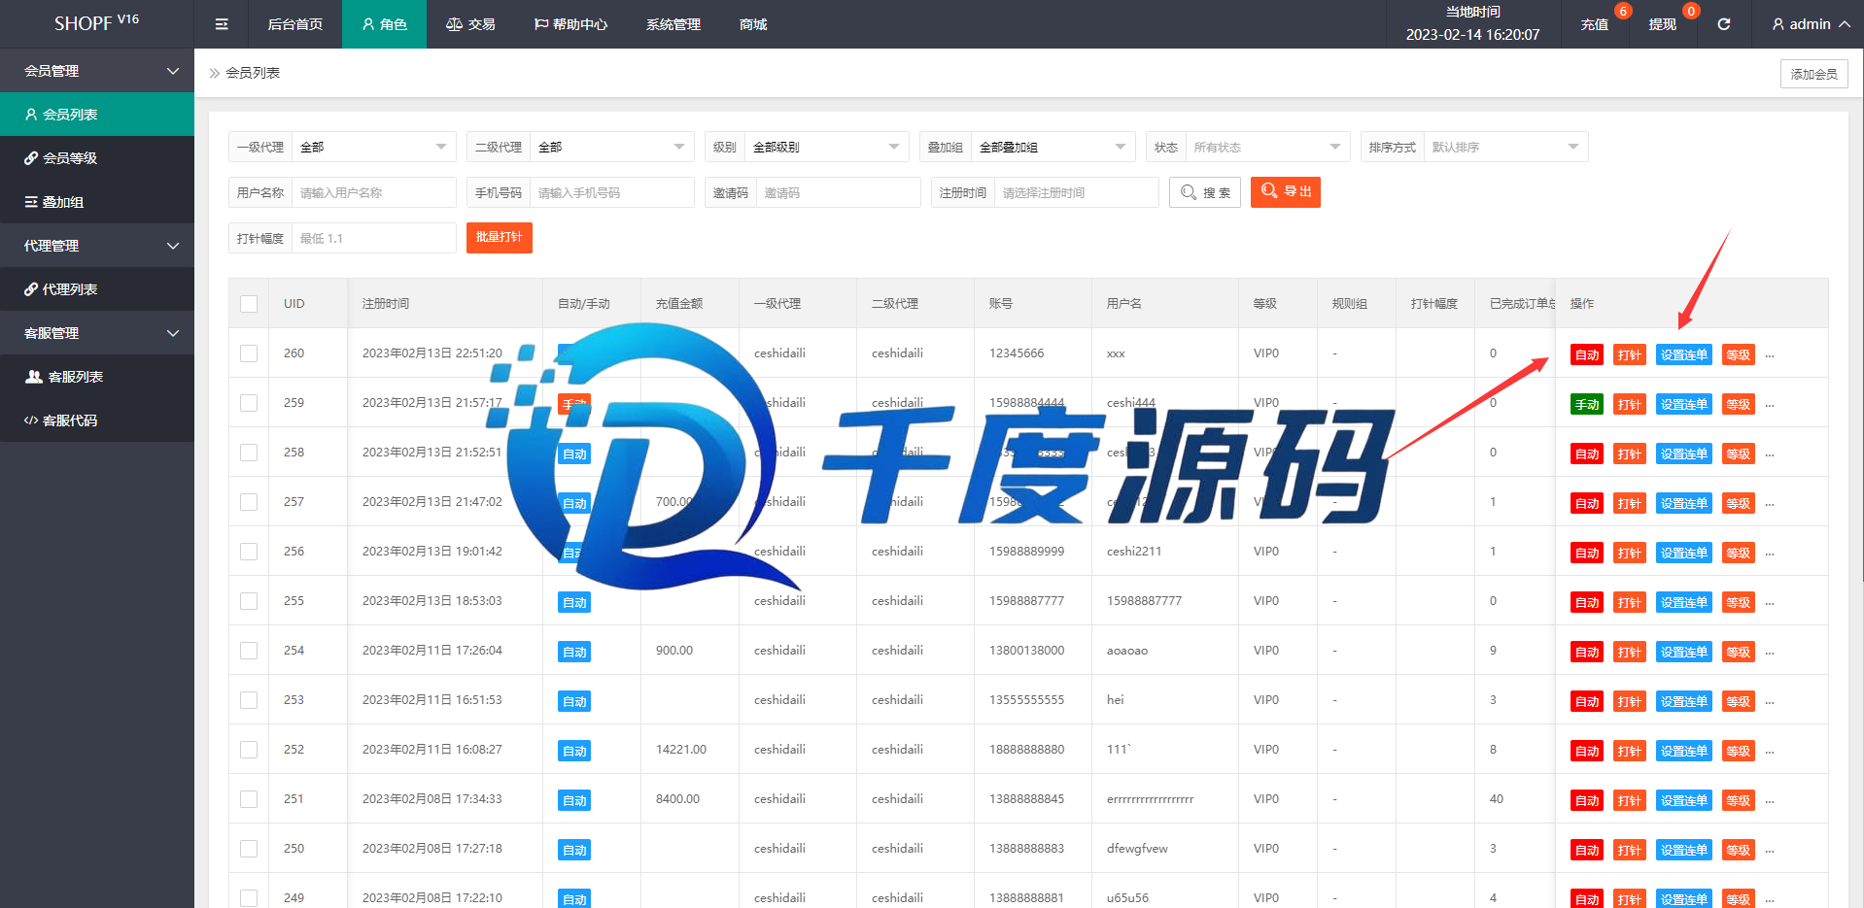Open 交易 in top navigation
The width and height of the screenshot is (1864, 908).
[470, 24]
